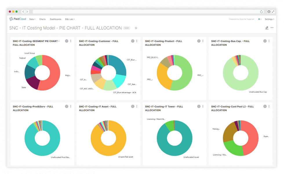Viewport: 284px width, 174px height.
Task: Edit dashboard using the pencil icon
Action: pos(267,28)
